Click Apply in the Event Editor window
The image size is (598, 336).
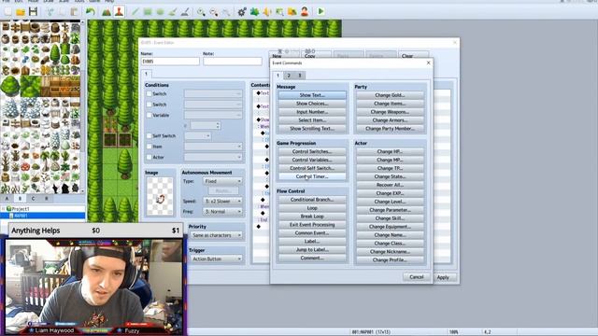pyautogui.click(x=443, y=278)
